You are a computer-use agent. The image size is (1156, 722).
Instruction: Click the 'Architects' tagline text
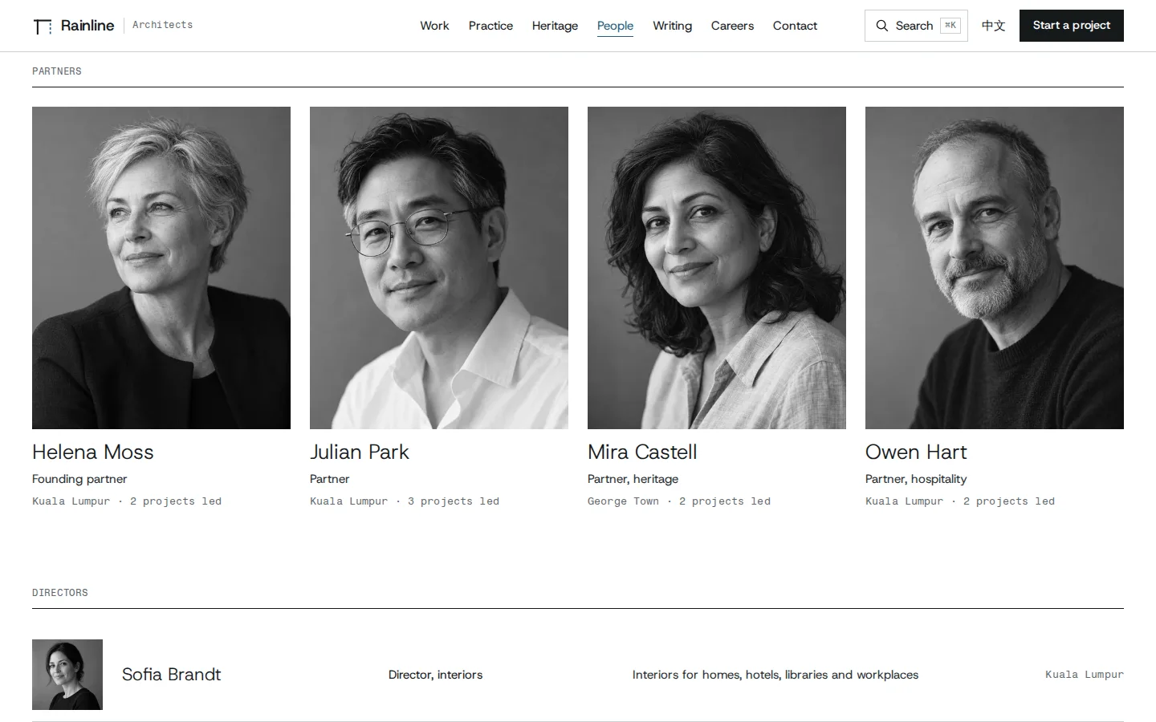tap(163, 25)
